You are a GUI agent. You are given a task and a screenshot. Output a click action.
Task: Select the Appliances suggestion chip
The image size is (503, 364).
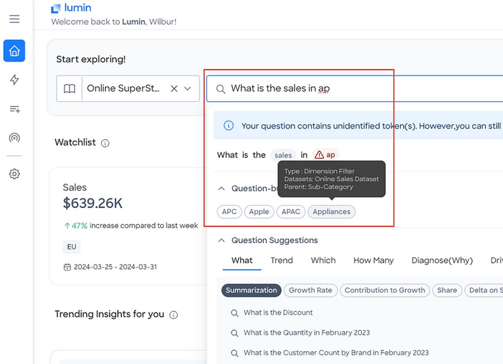pyautogui.click(x=331, y=212)
